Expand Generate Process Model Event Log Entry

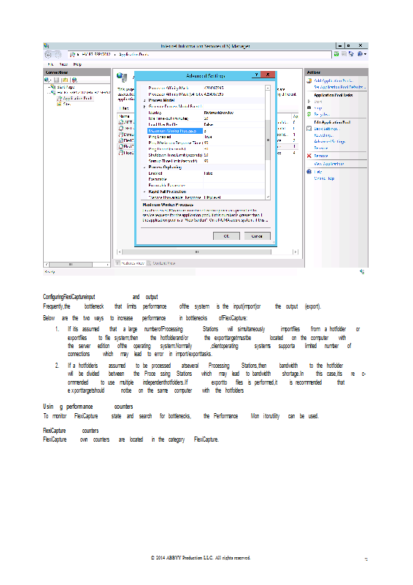point(144,106)
